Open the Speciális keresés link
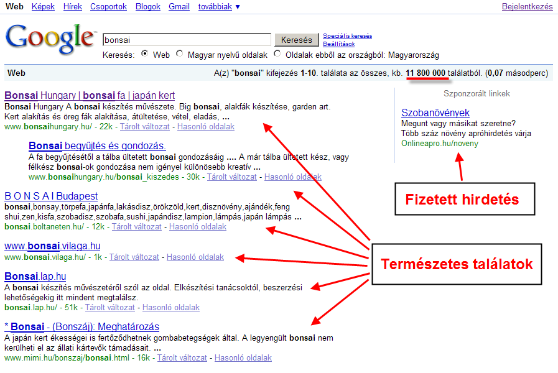The height and width of the screenshot is (373, 558). (x=347, y=36)
